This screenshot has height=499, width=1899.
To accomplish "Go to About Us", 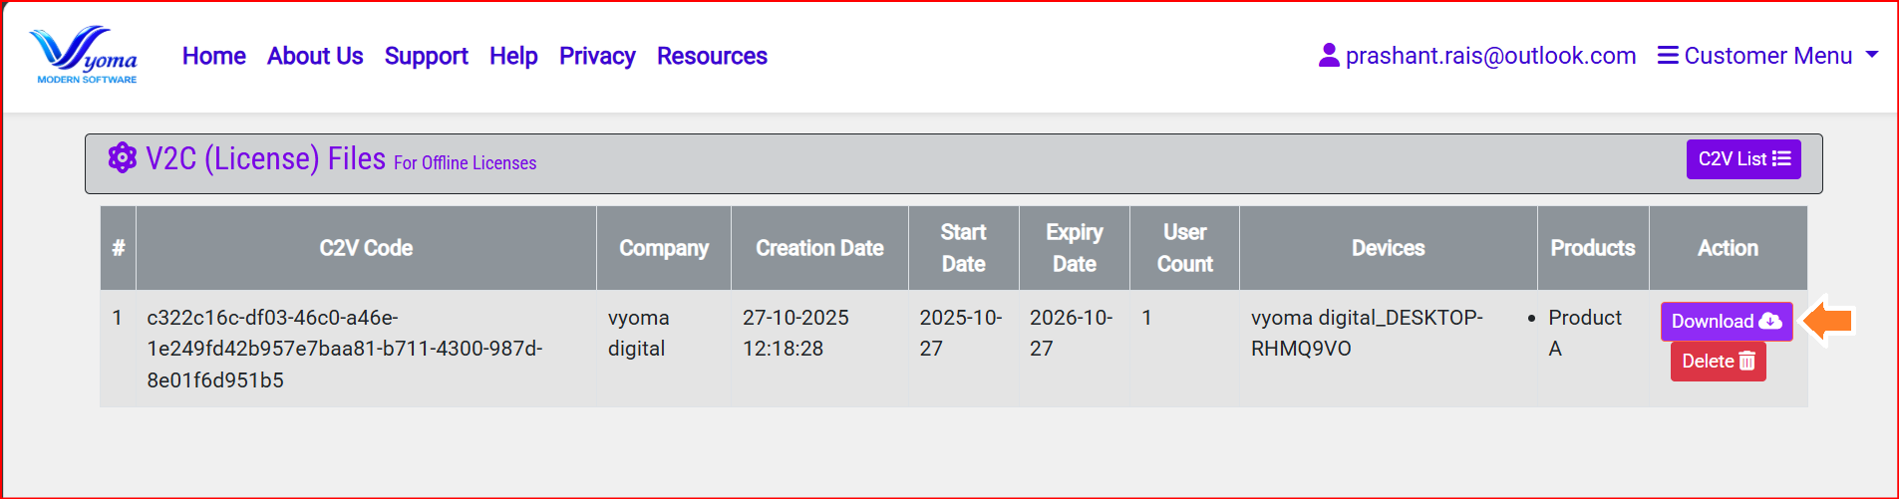I will point(315,56).
